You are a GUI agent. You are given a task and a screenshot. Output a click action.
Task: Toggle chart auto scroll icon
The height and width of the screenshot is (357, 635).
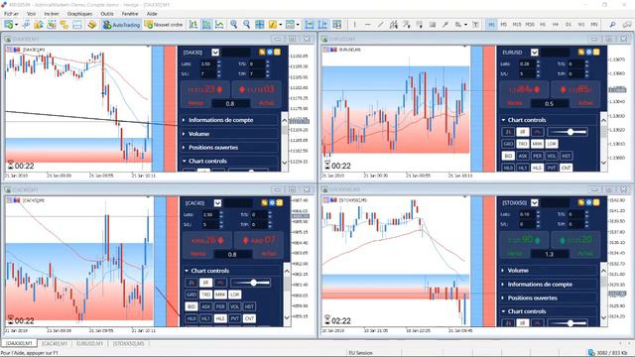310,25
